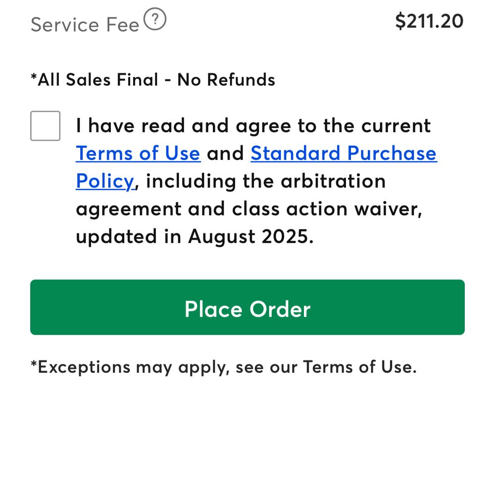Click the Exceptions may apply footnote
This screenshot has width=495, height=491.
[x=224, y=367]
